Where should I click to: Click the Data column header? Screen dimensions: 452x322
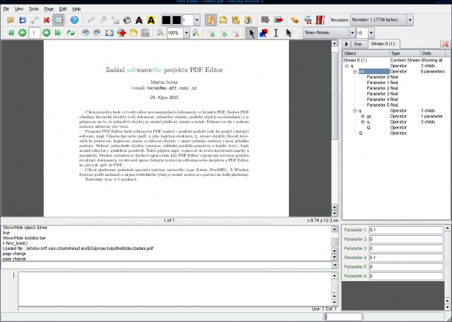433,54
